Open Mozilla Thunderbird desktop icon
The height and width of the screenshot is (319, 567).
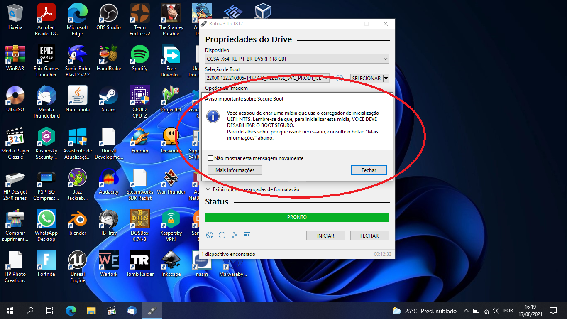[46, 102]
